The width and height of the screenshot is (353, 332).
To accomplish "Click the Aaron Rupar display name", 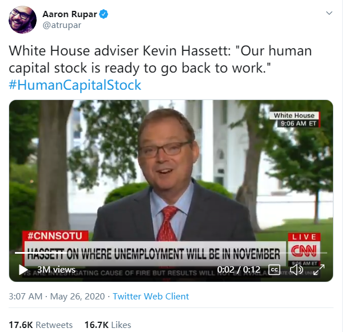I will pyautogui.click(x=70, y=14).
